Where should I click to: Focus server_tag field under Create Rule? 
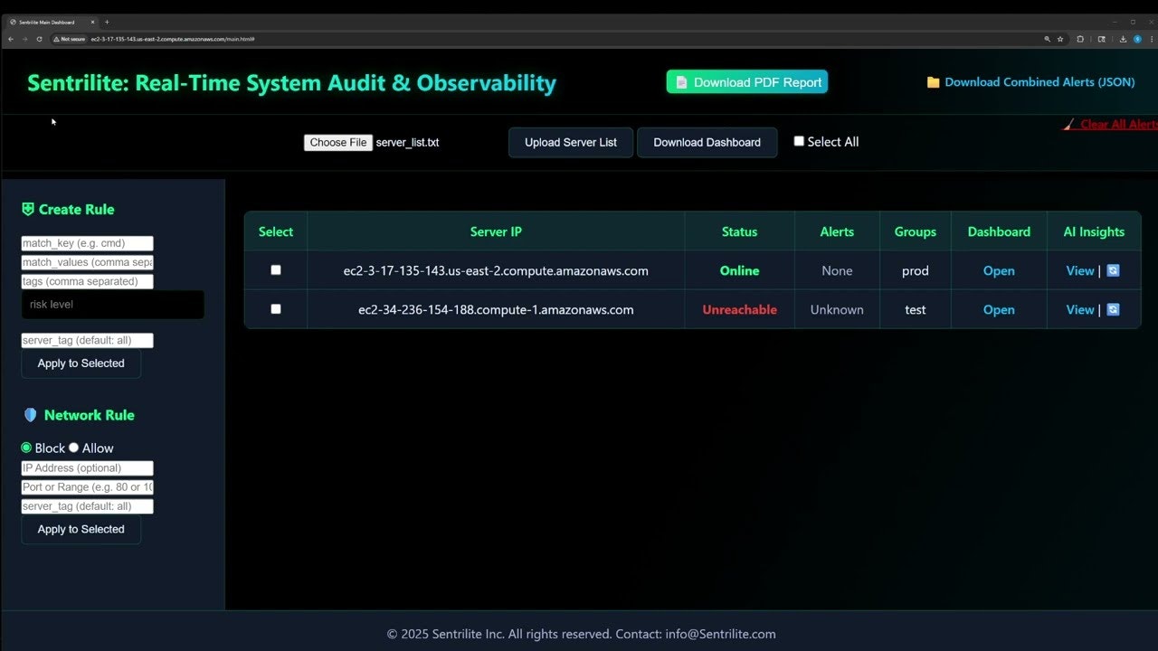point(88,340)
